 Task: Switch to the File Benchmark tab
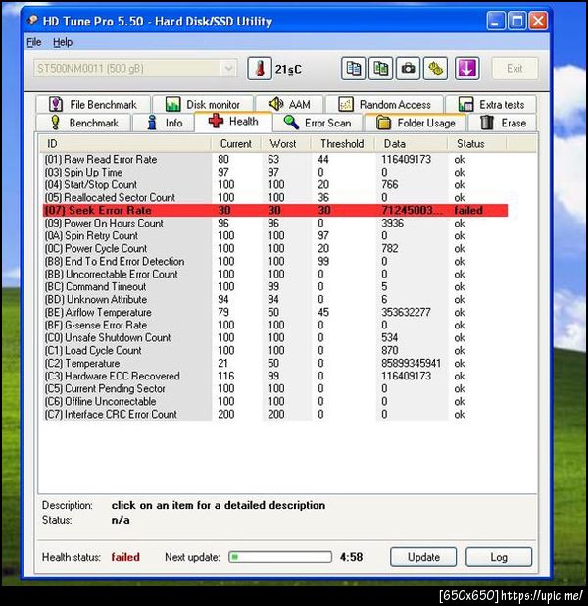point(93,104)
